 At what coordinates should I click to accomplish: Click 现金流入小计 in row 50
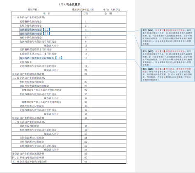[51, 134]
